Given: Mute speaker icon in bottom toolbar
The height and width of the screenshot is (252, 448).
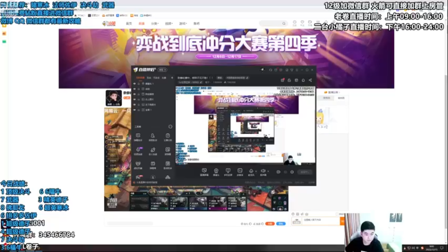Looking at the screenshot, I should [263, 172].
